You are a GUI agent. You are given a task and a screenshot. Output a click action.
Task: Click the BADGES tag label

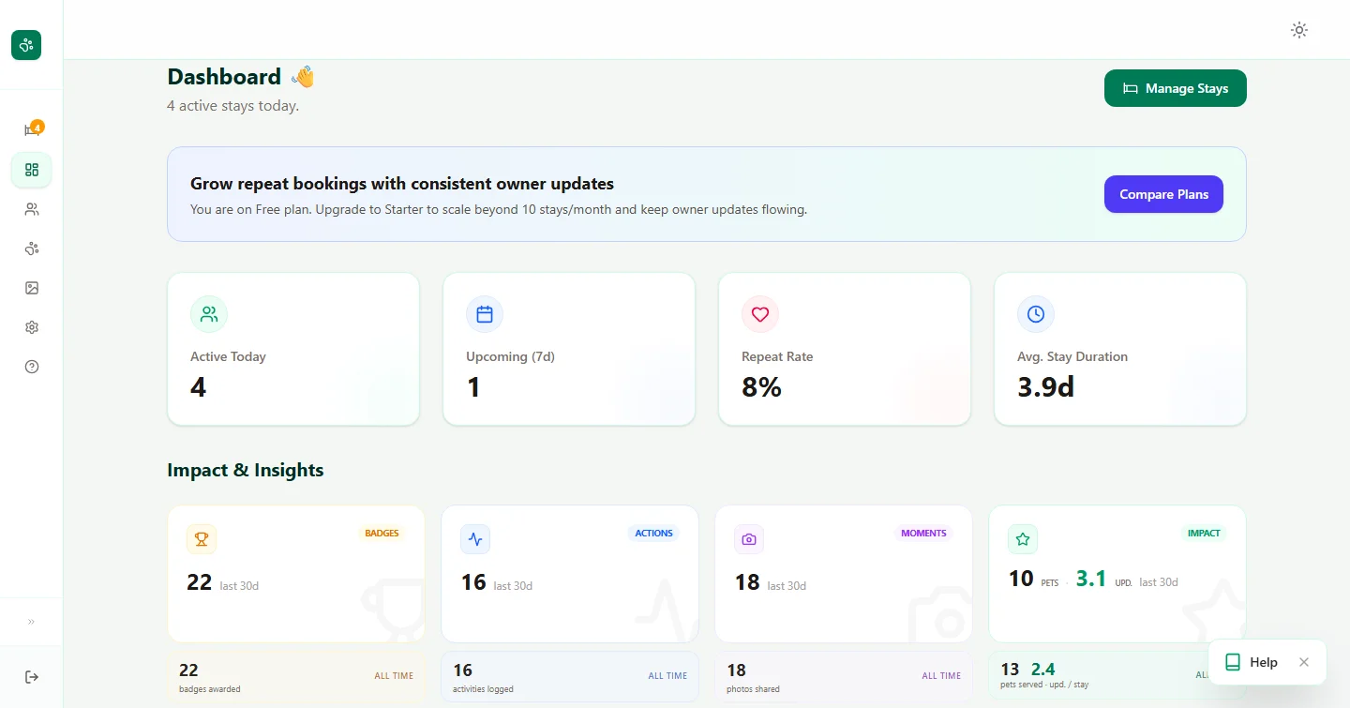[x=382, y=534]
